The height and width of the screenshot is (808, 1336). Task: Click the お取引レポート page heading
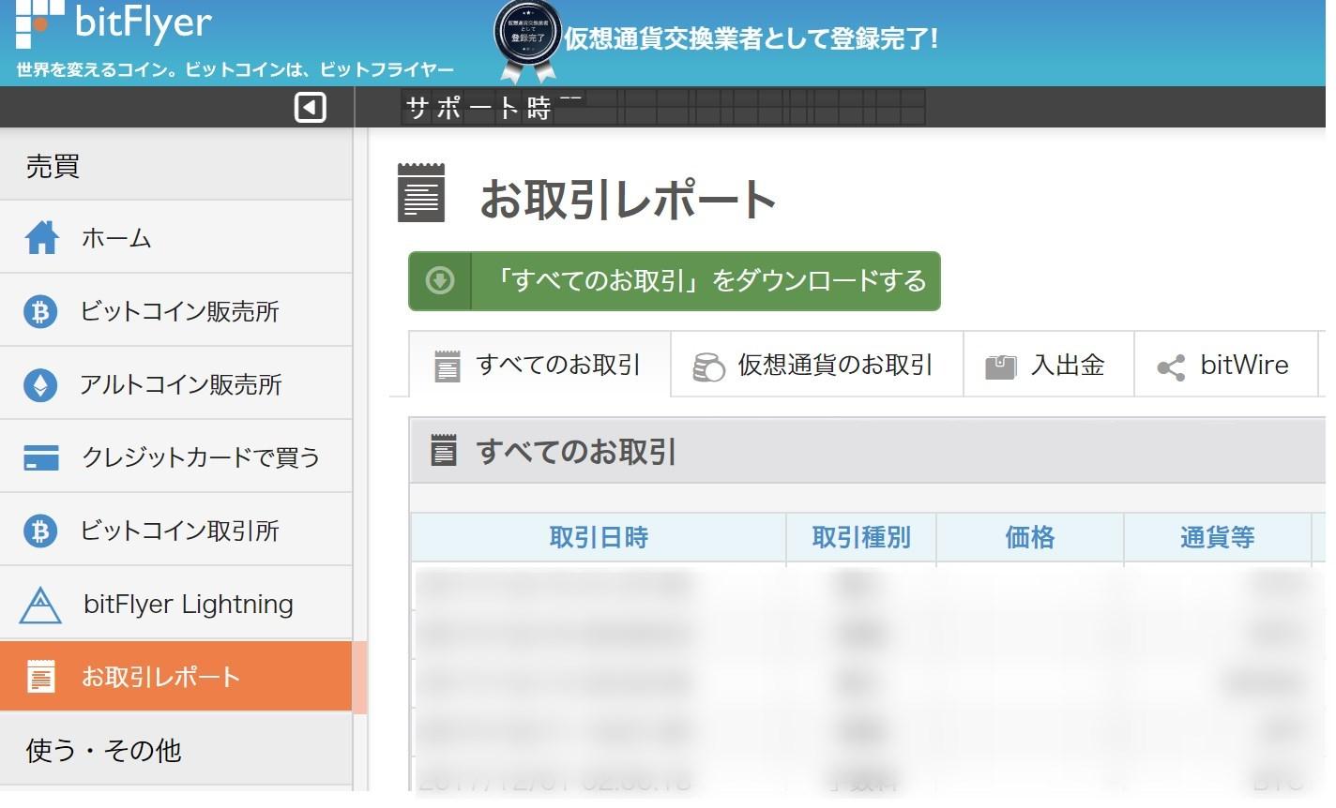[628, 199]
